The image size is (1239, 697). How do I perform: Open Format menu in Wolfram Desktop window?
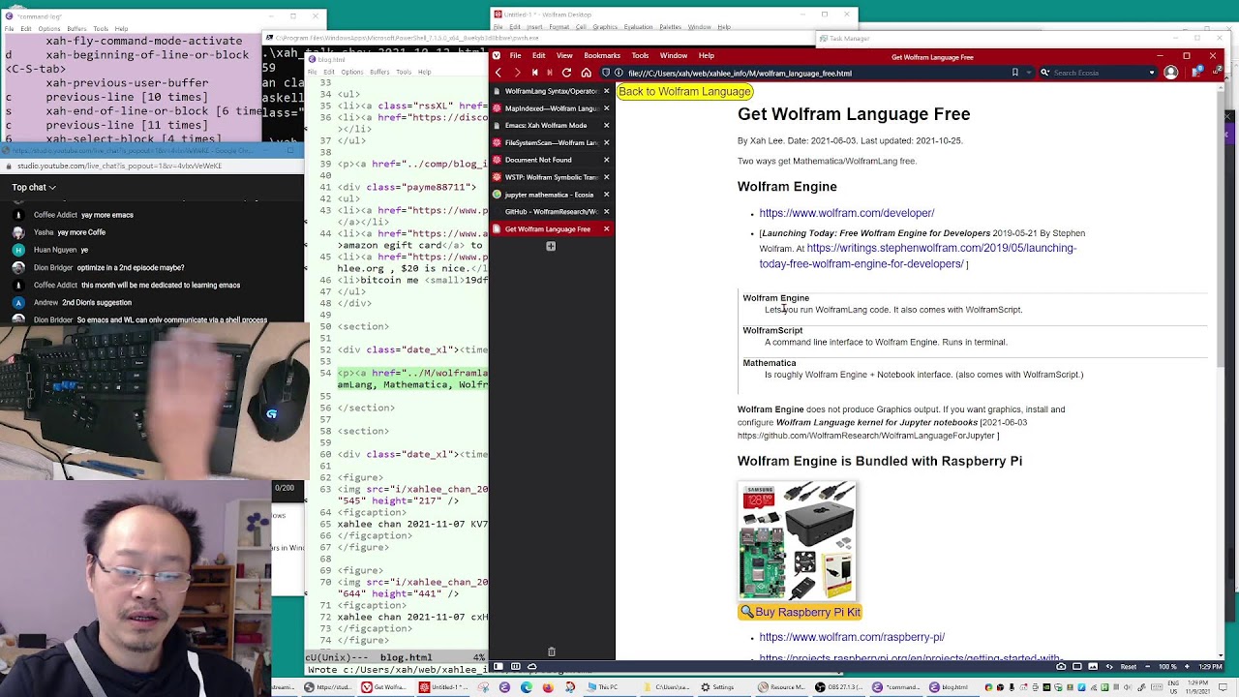pos(559,27)
